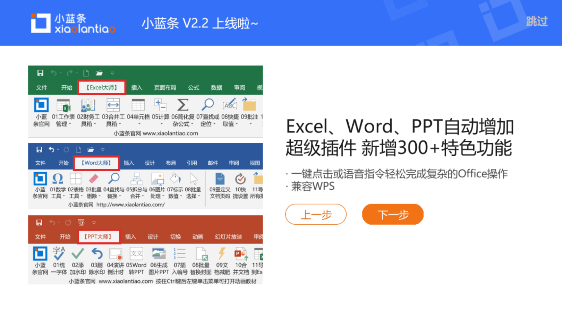Image resolution: width=562 pixels, height=312 pixels.
Task: Click 09批注 folder icon in Excel ribbon
Action: tap(249, 105)
